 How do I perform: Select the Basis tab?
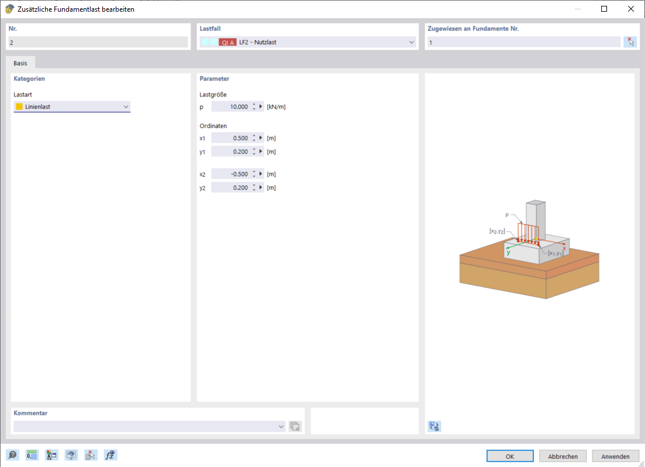[x=20, y=63]
